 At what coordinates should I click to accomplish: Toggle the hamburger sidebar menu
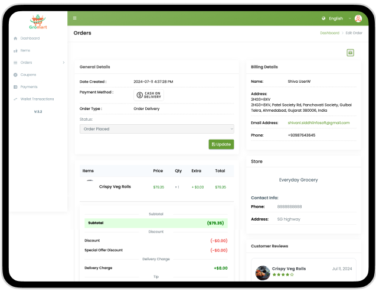coord(75,18)
